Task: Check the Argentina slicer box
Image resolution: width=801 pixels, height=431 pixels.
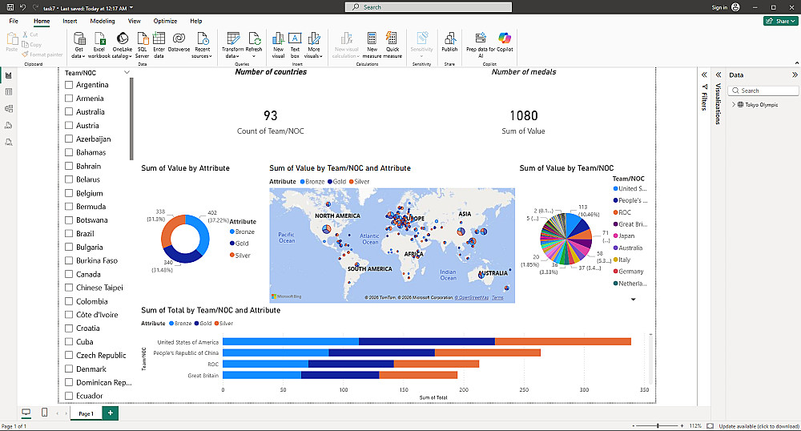Action: pos(69,85)
